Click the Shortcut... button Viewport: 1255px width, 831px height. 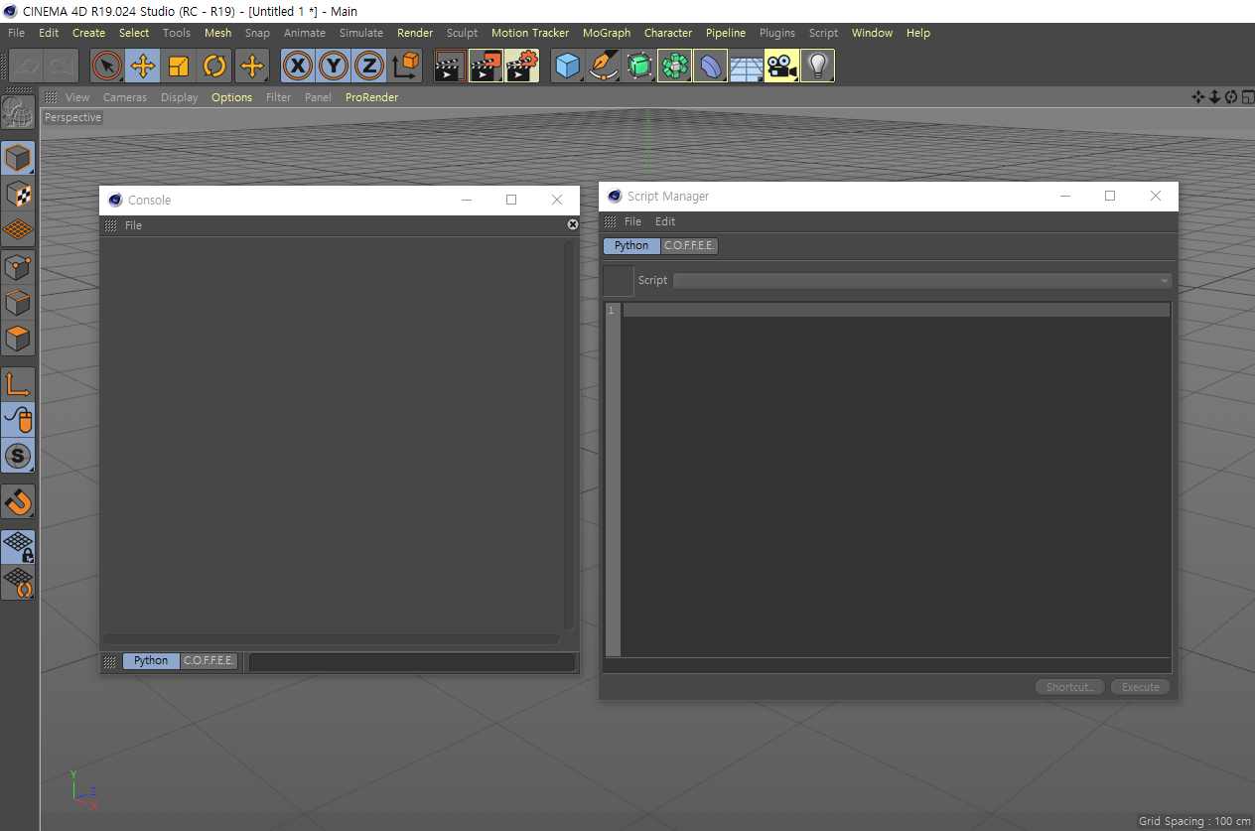click(x=1069, y=687)
